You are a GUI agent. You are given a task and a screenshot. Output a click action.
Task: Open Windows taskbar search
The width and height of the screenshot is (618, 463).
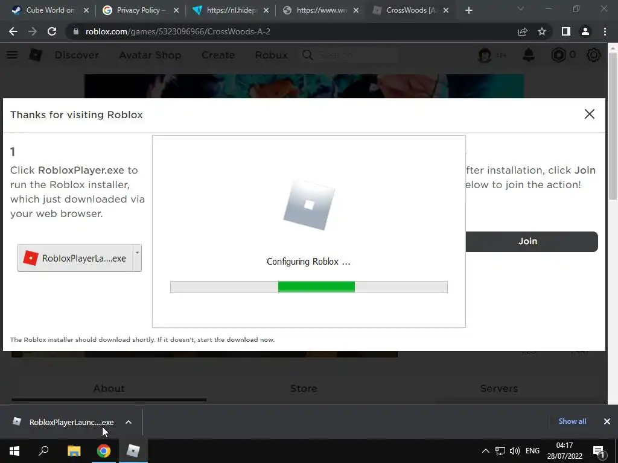(x=43, y=451)
